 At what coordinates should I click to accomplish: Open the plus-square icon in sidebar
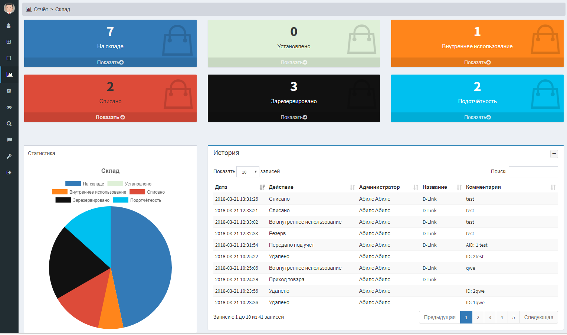point(9,42)
